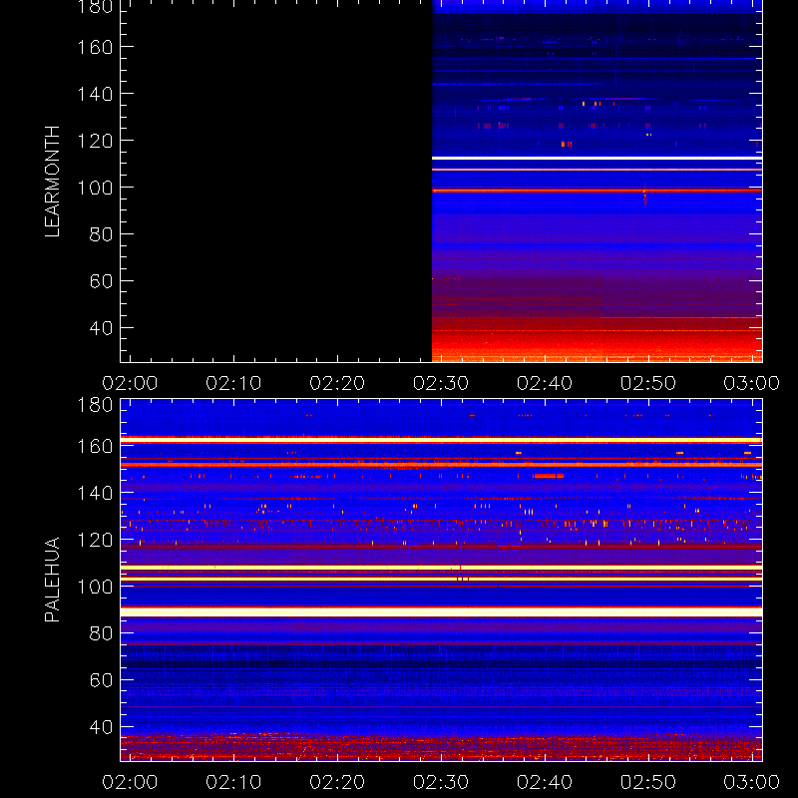Image resolution: width=798 pixels, height=798 pixels.
Task: Click the 02:10 label under the Palehua plot
Action: pos(233,782)
